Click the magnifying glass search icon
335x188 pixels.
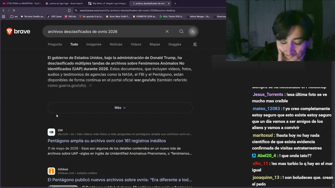(x=181, y=32)
